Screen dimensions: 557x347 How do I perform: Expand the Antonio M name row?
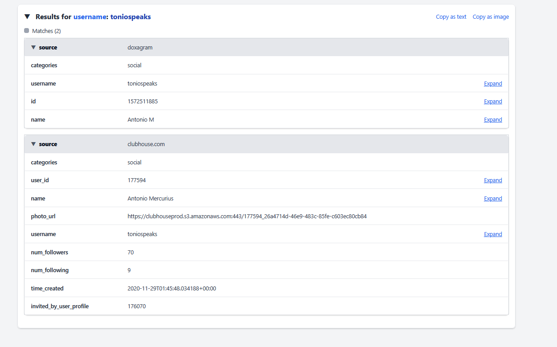tap(493, 120)
